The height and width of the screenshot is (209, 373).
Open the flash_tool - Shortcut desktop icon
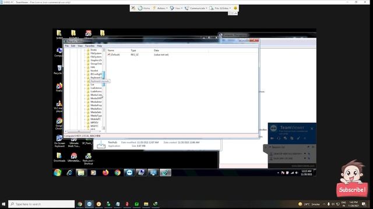point(88,158)
